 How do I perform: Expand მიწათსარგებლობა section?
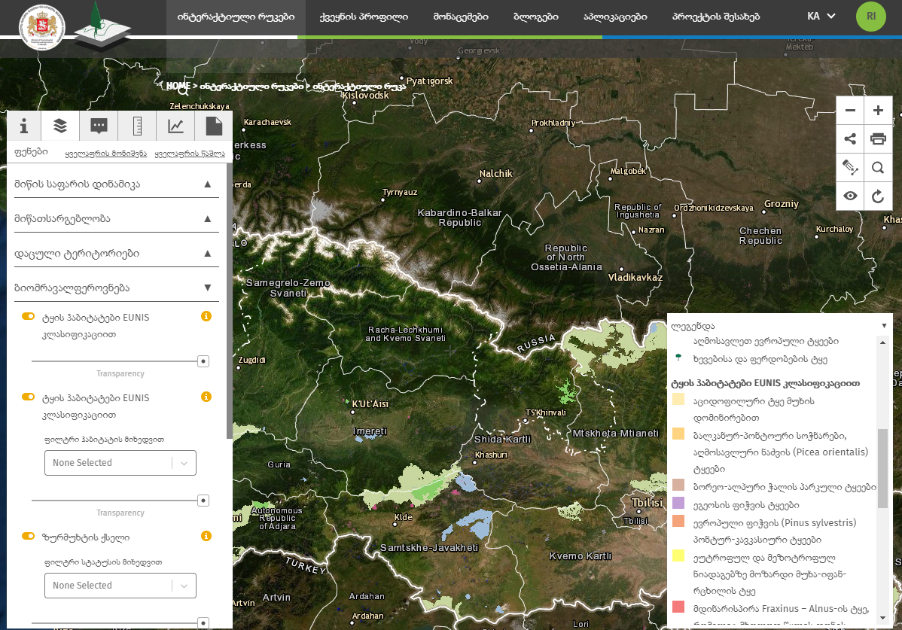pyautogui.click(x=116, y=218)
